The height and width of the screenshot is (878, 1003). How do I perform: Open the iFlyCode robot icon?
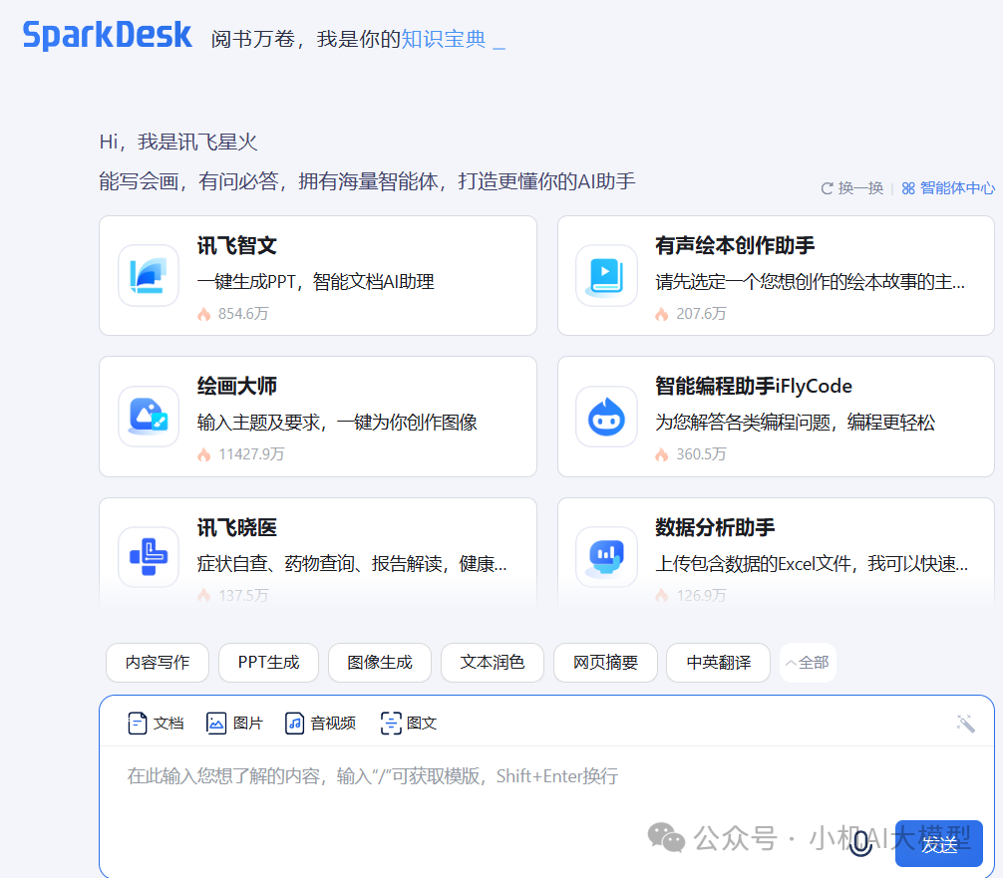[606, 417]
